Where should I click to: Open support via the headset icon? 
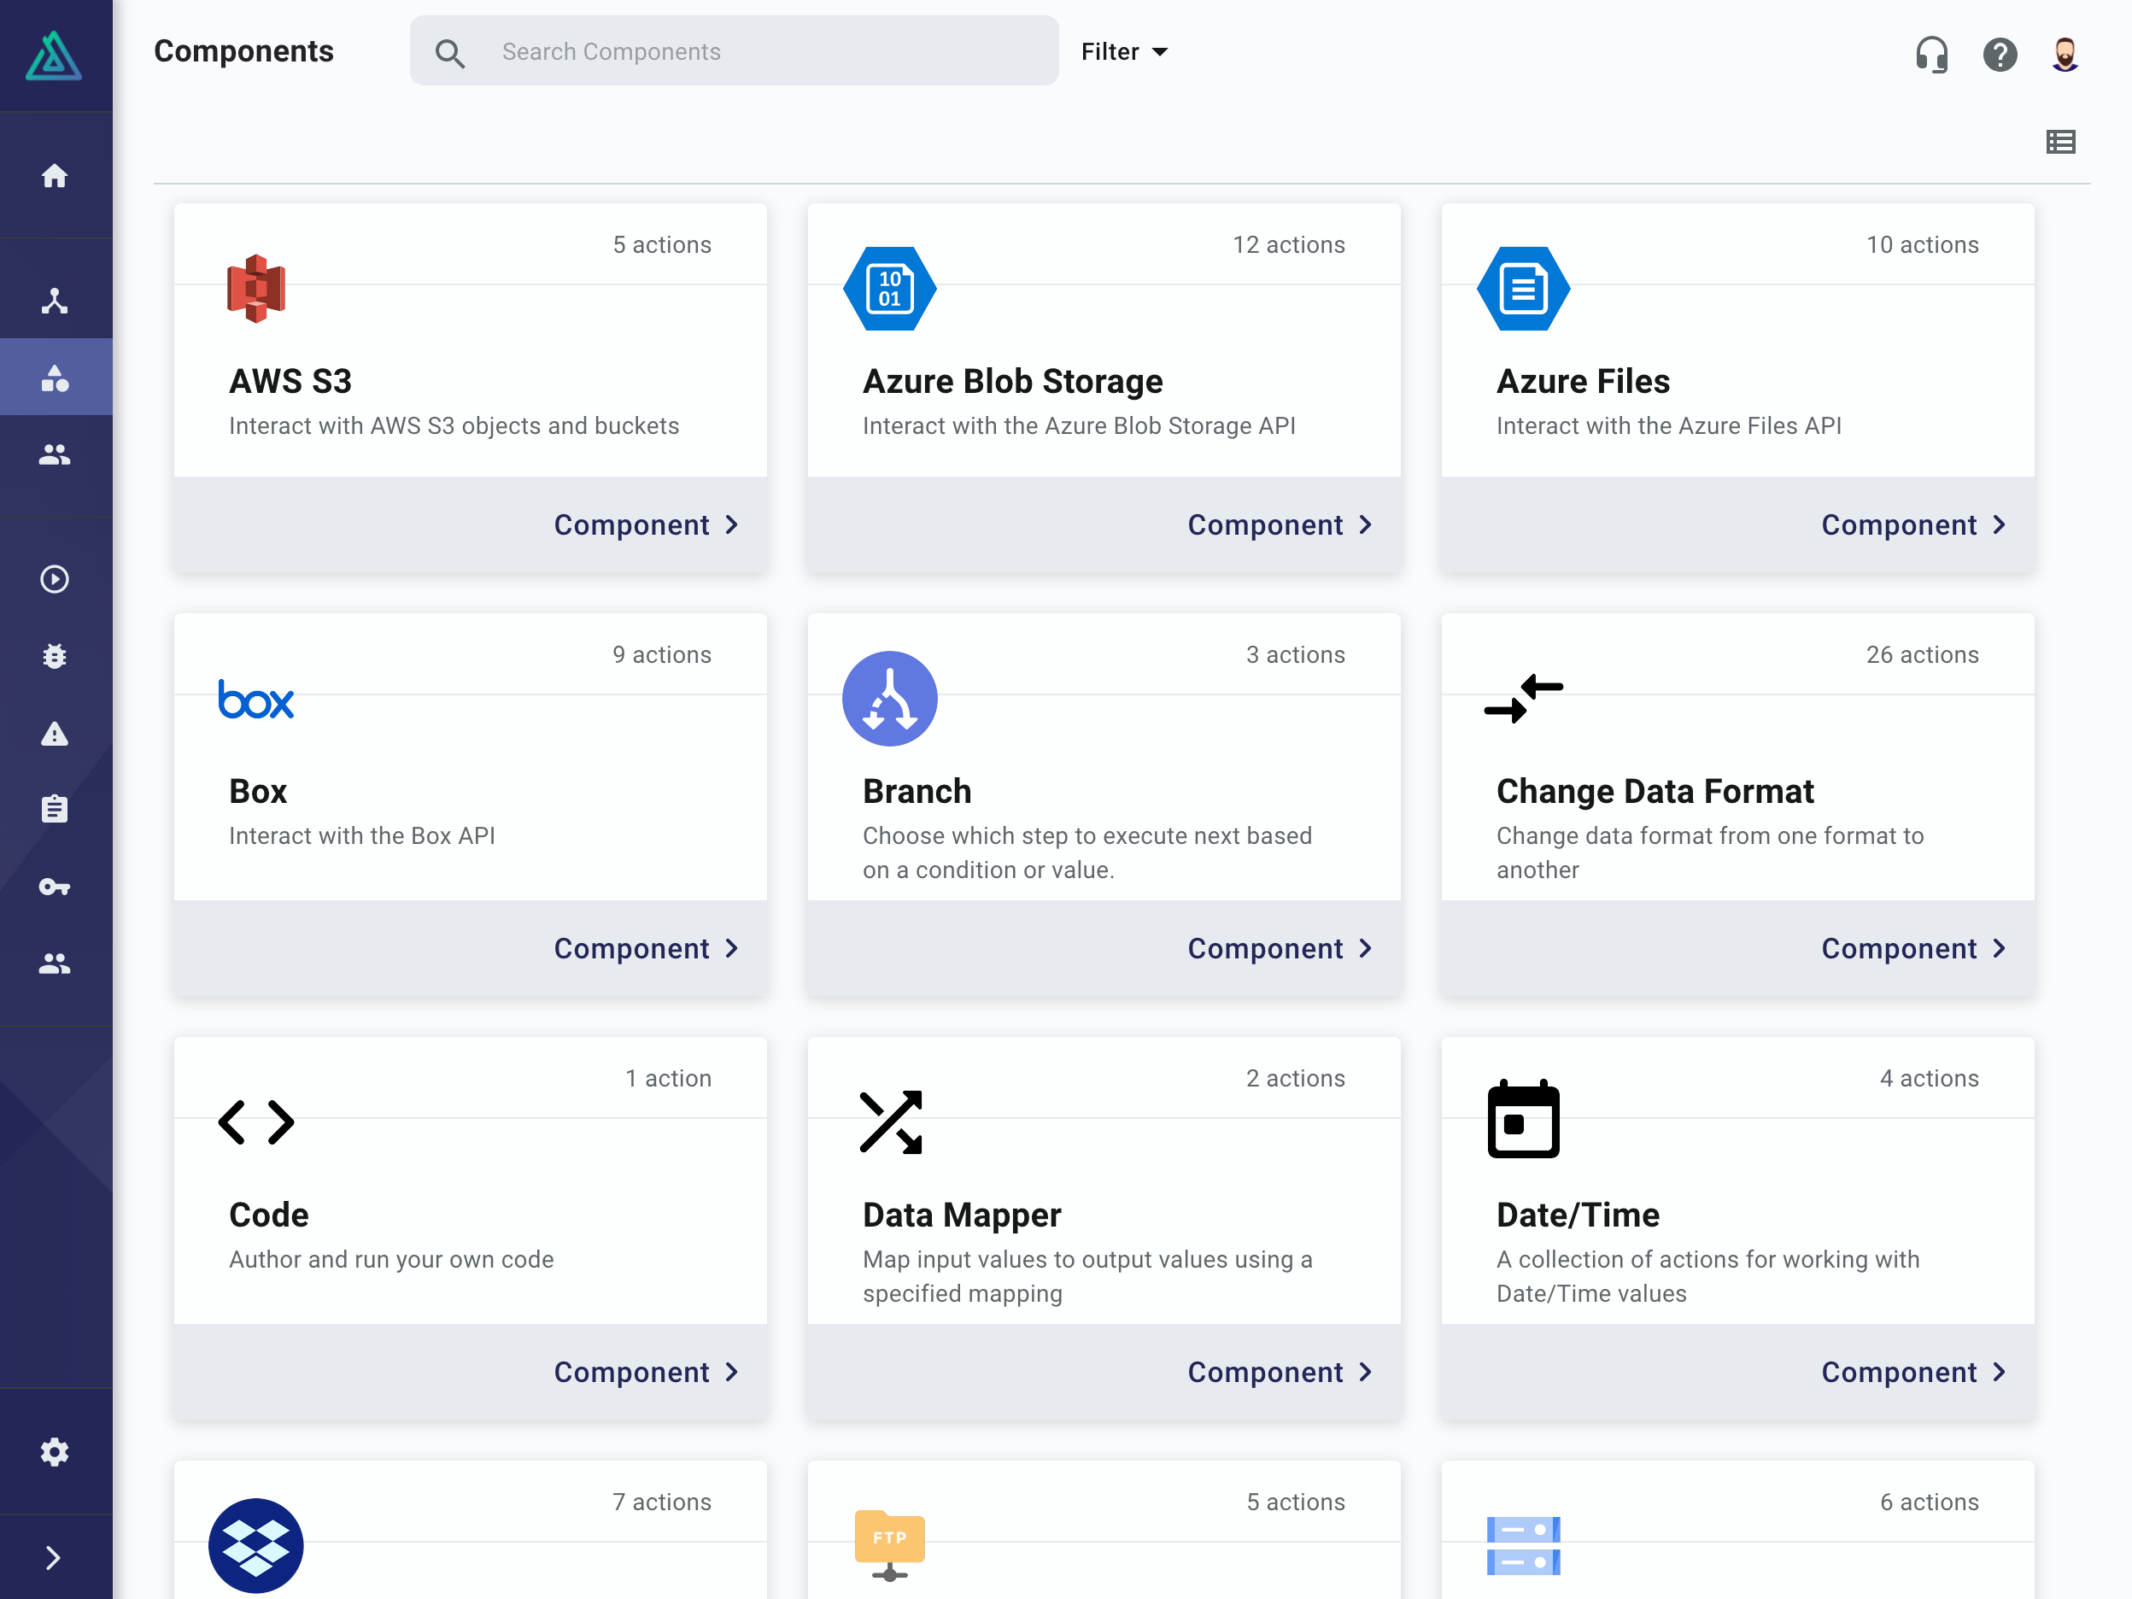pyautogui.click(x=1931, y=54)
